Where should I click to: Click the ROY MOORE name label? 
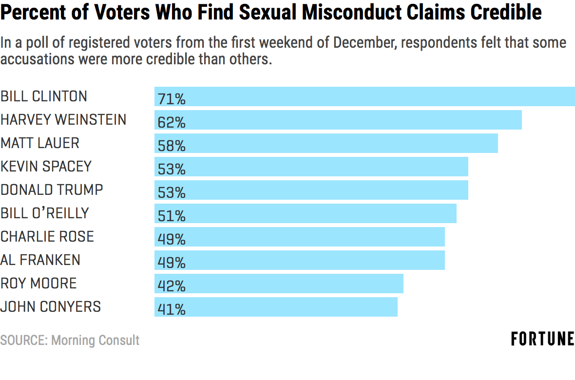pos(38,284)
